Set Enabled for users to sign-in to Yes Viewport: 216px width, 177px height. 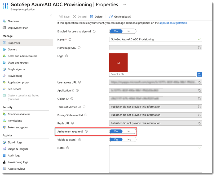(x=116, y=31)
